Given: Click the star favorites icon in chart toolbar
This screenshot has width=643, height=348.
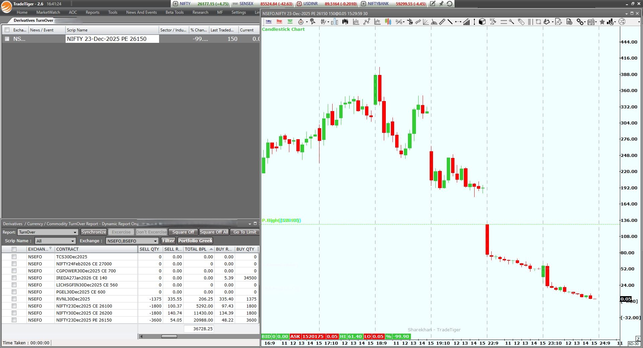Looking at the screenshot, I should click(602, 22).
